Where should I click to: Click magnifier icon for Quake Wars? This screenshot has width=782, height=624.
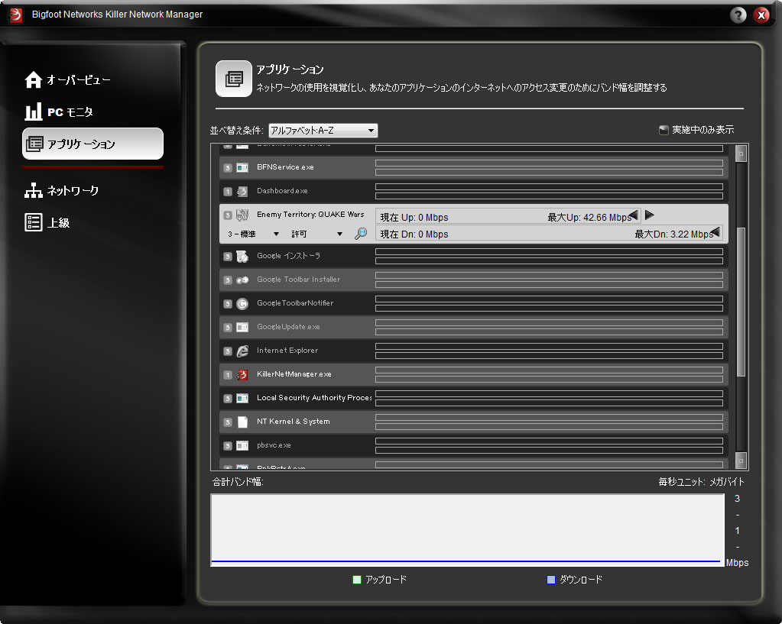[x=361, y=233]
